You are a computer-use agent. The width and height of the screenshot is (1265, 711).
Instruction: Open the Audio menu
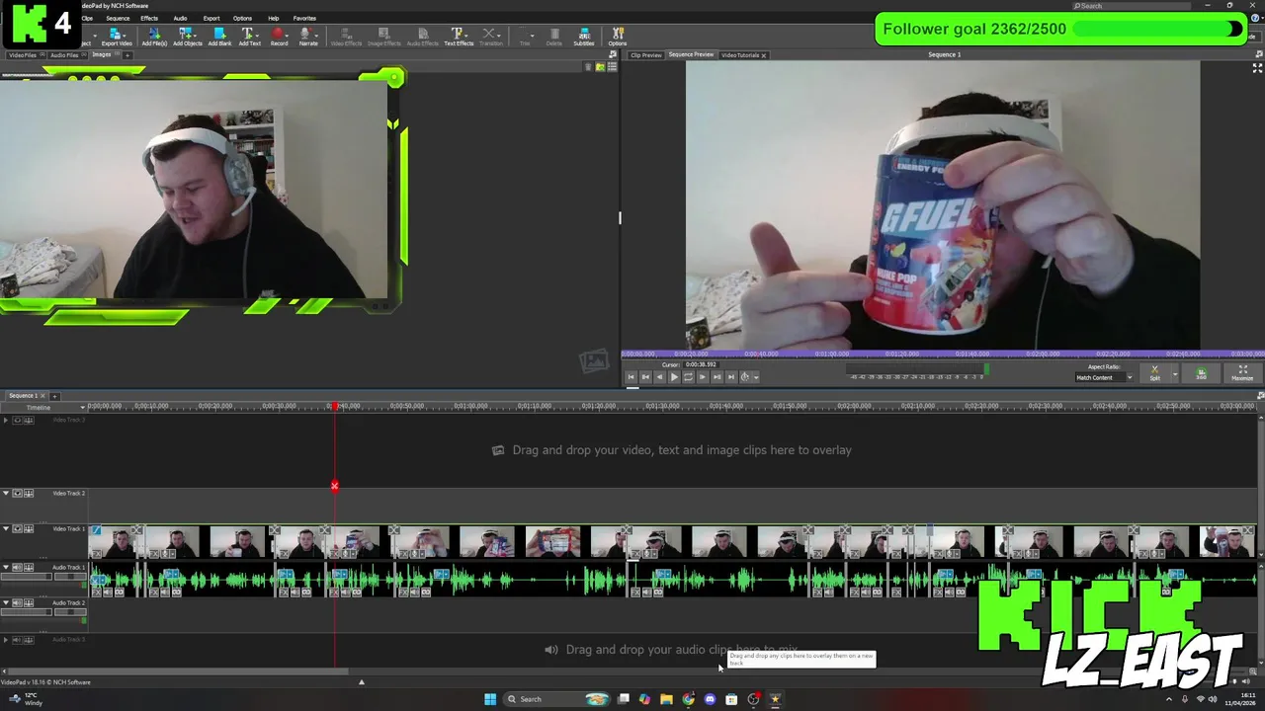click(180, 18)
